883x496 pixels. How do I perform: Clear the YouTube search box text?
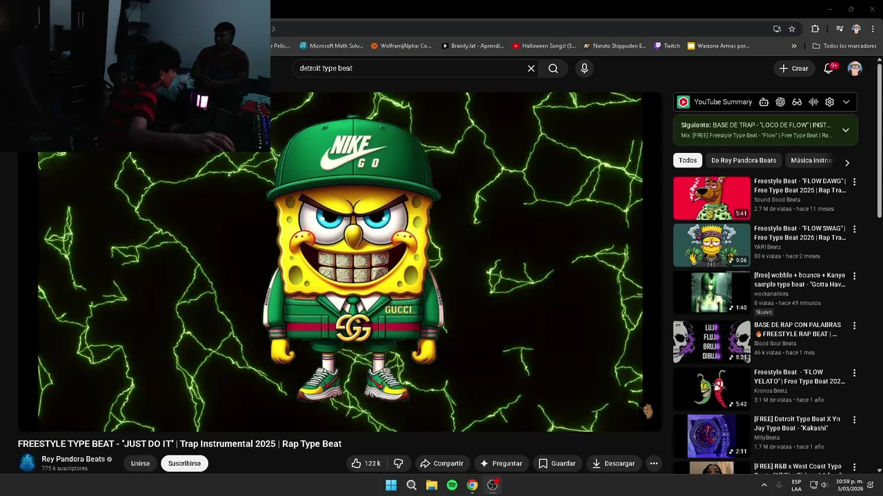point(531,68)
